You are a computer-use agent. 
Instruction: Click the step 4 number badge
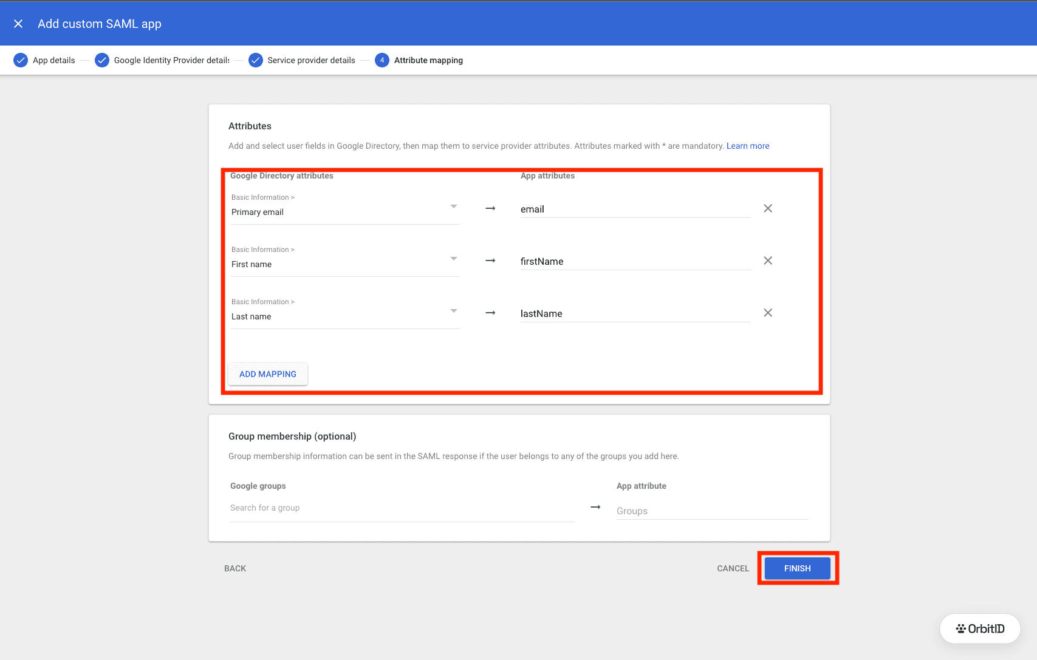click(382, 60)
